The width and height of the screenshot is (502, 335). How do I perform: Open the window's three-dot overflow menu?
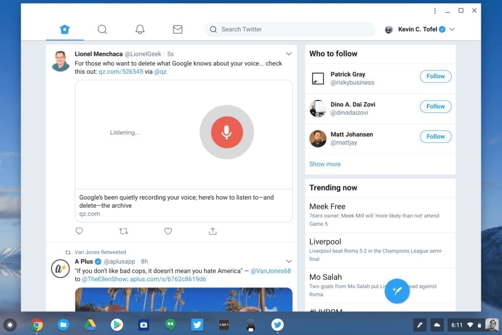pyautogui.click(x=435, y=11)
